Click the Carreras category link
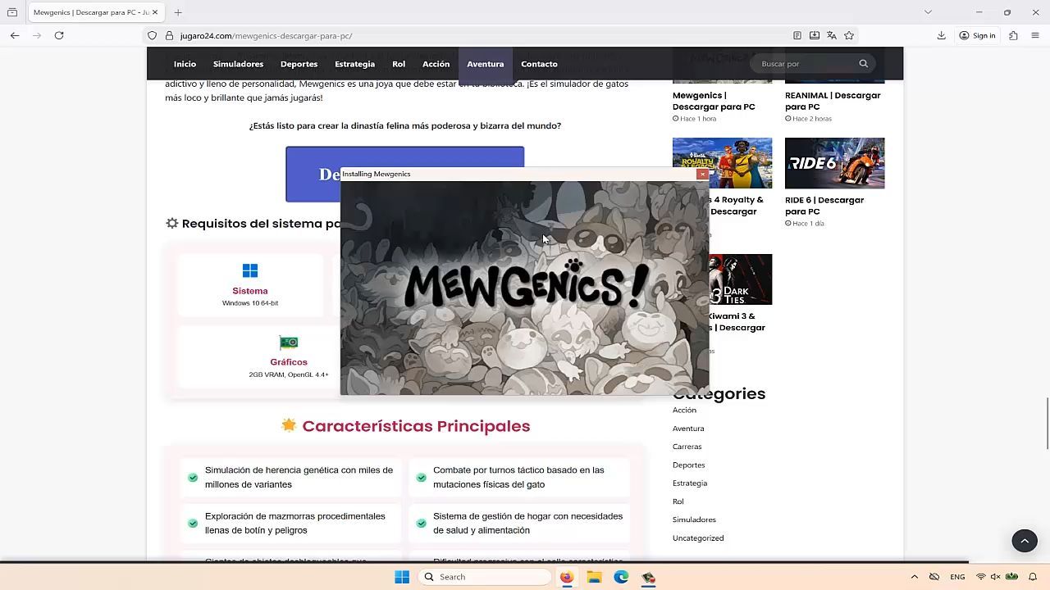 tap(687, 447)
